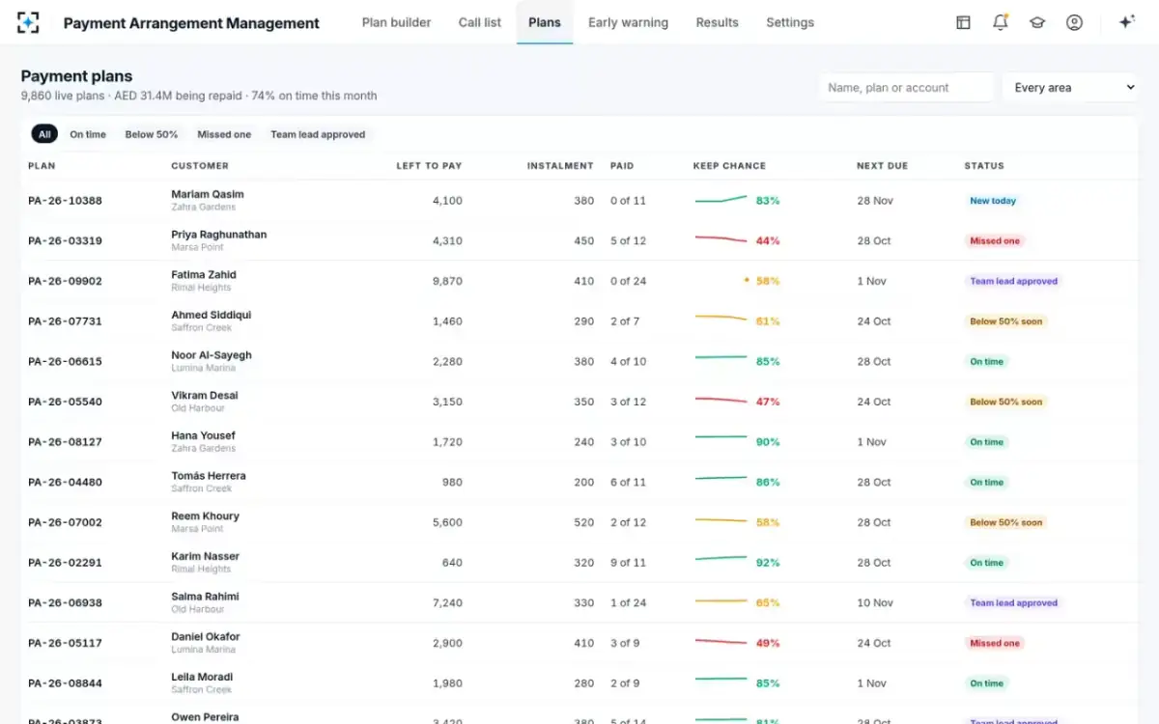Go to the Results tab
This screenshot has width=1159, height=724.
tap(717, 22)
